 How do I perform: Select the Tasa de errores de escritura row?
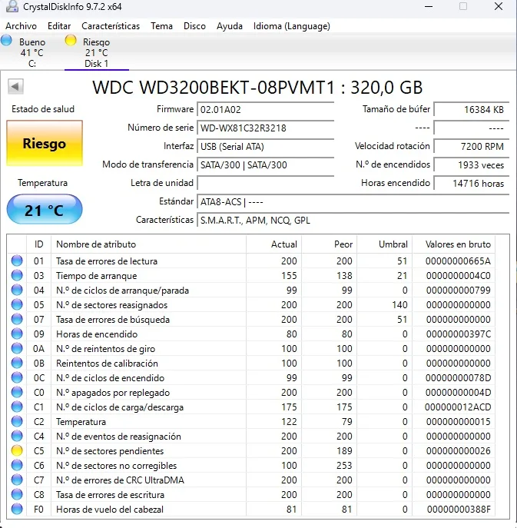click(x=250, y=494)
